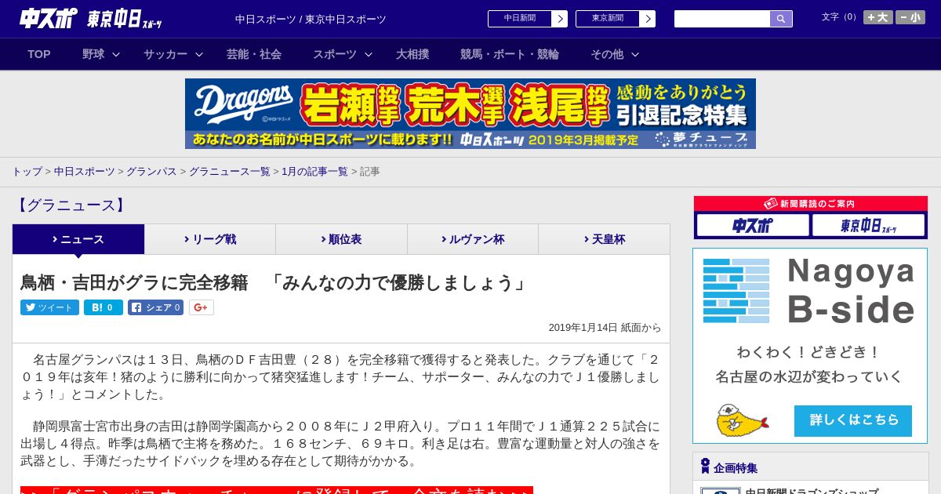Follow the グランパス breadcrumb link

pos(151,172)
